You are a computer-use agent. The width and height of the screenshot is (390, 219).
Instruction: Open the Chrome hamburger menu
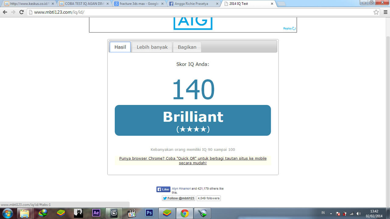coord(385,12)
